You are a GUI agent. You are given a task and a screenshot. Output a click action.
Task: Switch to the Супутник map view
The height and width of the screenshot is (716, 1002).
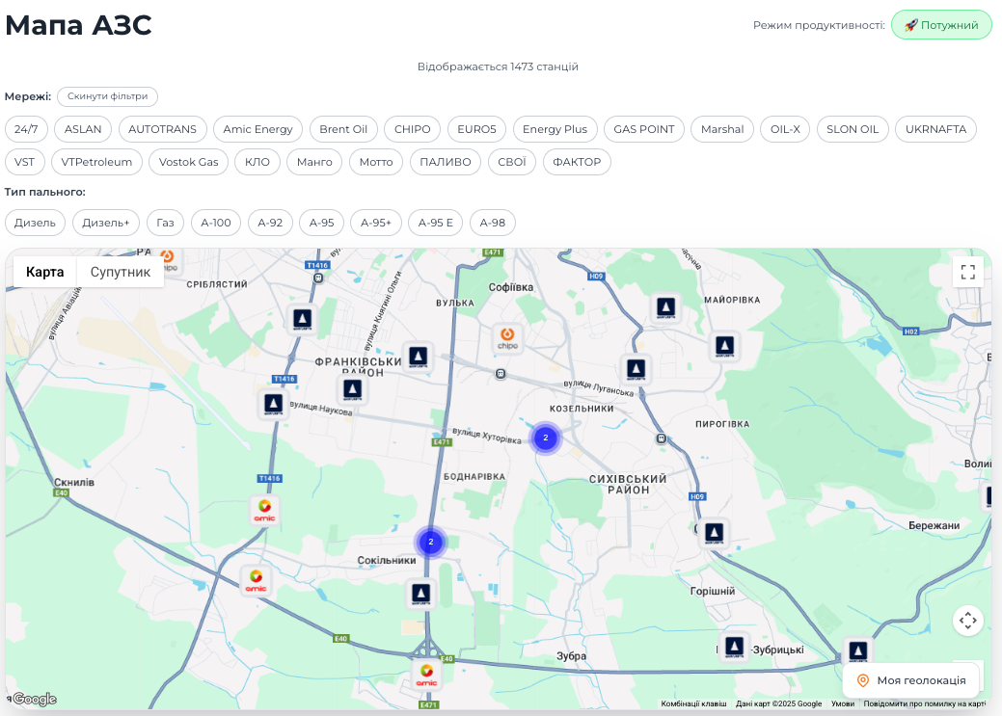[x=120, y=272]
